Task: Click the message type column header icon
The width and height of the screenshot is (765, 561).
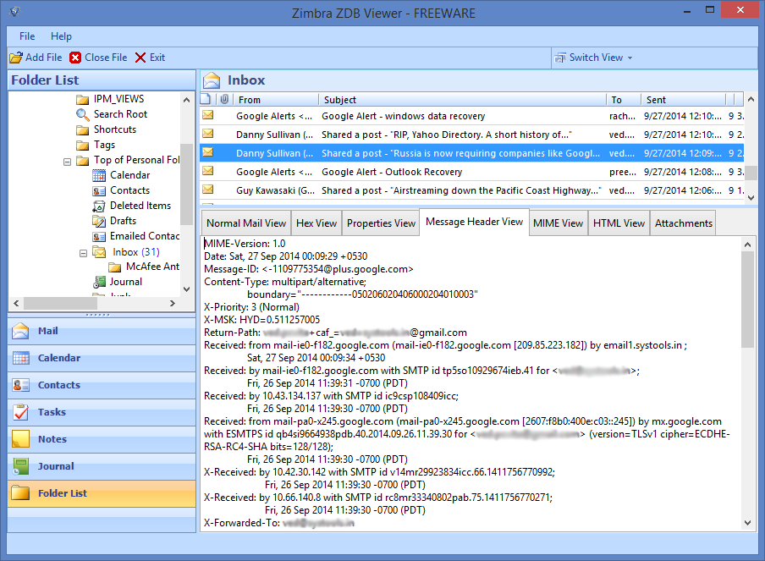Action: (206, 99)
